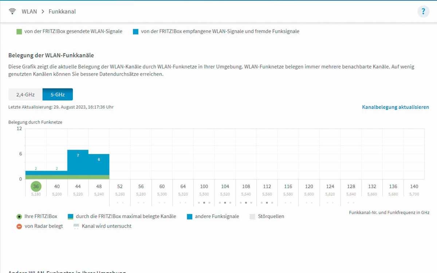This screenshot has height=273, width=437.
Task: Click the 'Ihre FRITZ!Box' legend icon
Action: tap(19, 217)
